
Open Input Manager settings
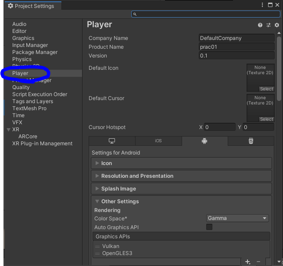point(30,45)
